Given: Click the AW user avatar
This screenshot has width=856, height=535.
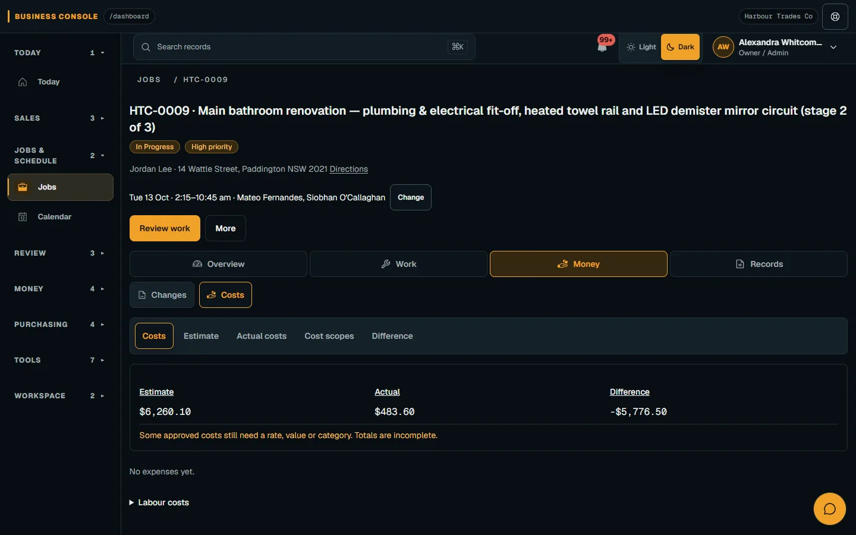Looking at the screenshot, I should point(723,47).
